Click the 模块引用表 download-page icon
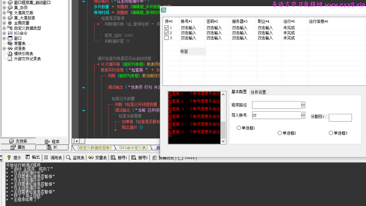 click(10, 54)
